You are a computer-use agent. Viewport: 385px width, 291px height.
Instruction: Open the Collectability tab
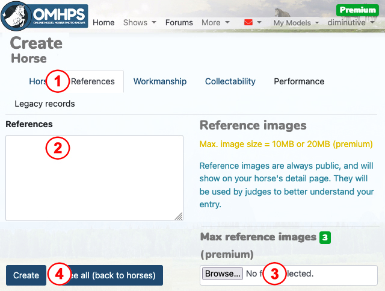point(230,81)
